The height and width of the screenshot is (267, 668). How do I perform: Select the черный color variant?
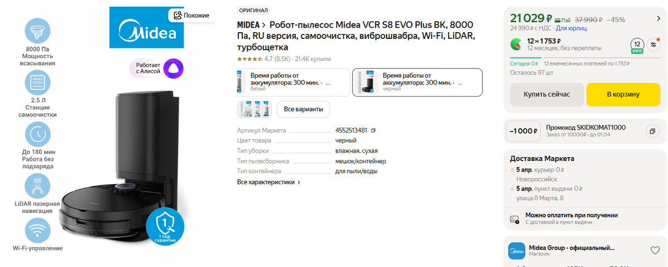(417, 82)
